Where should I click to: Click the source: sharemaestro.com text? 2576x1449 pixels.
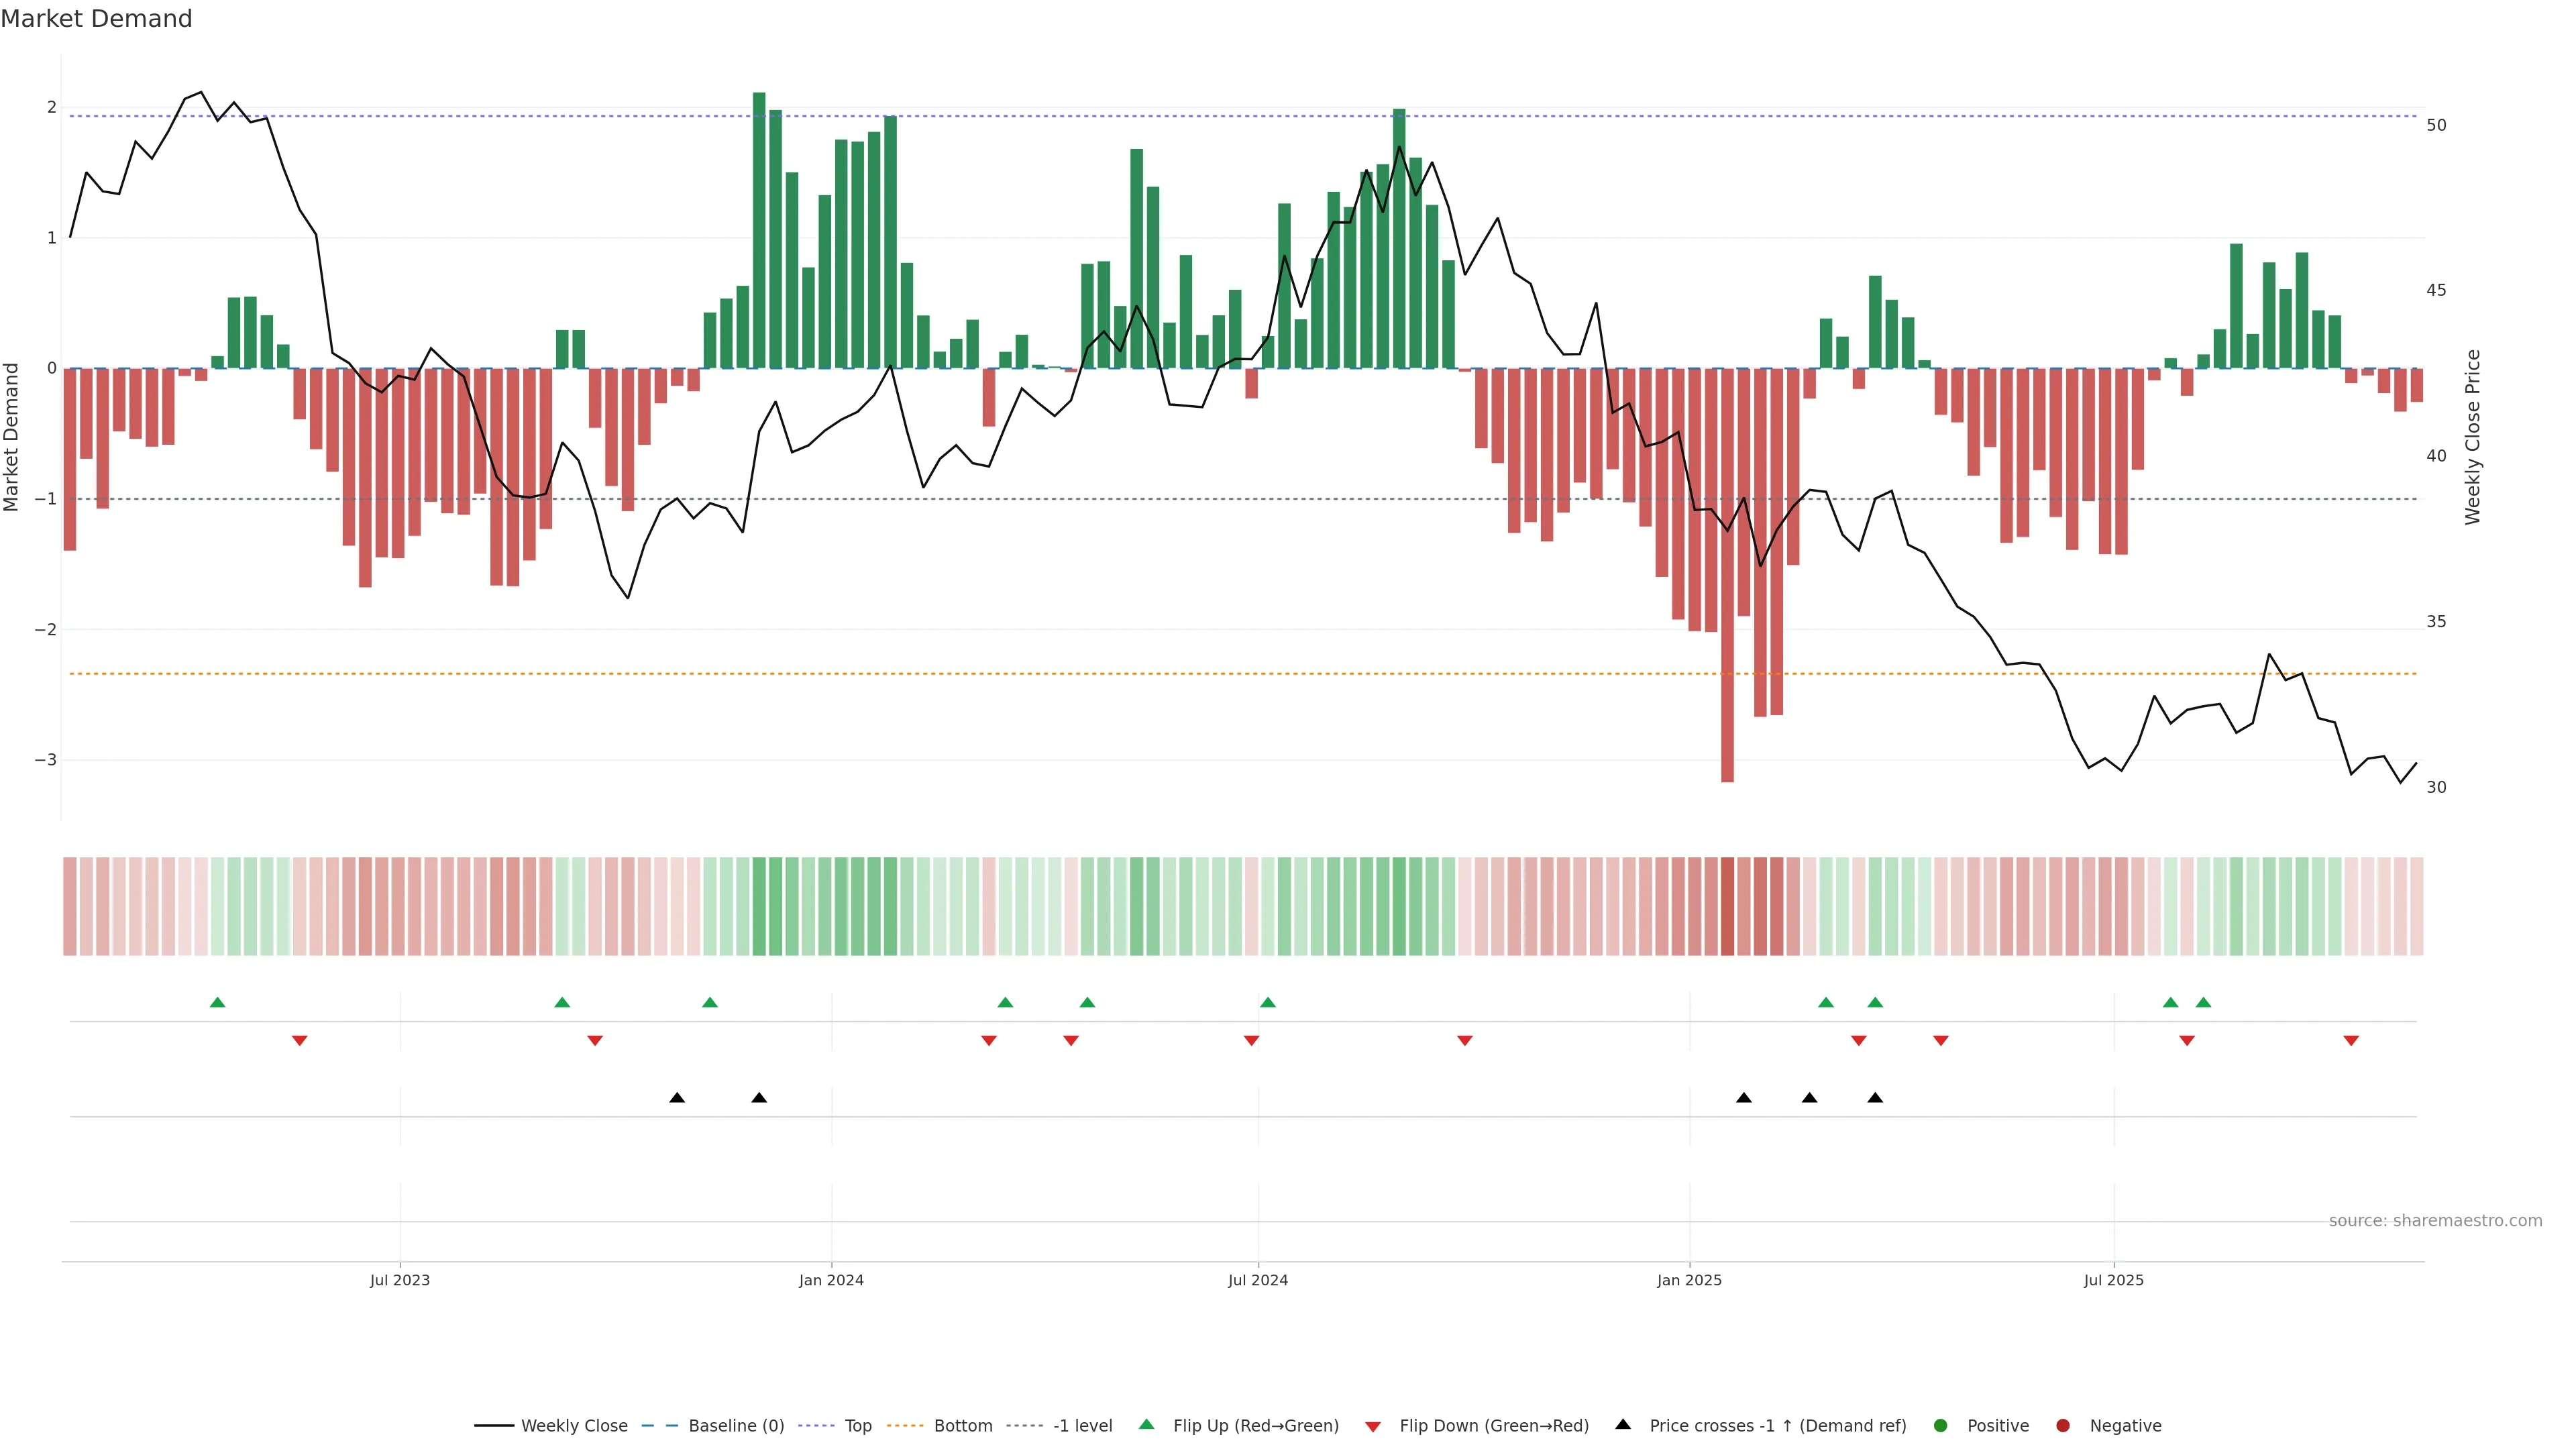point(2435,1220)
